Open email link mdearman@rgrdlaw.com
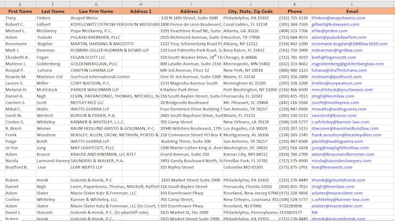Viewport: 395px width, 221px height. click(x=337, y=50)
